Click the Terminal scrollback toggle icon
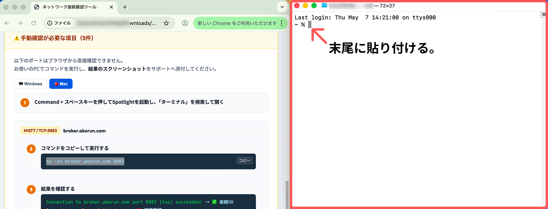 [544, 15]
